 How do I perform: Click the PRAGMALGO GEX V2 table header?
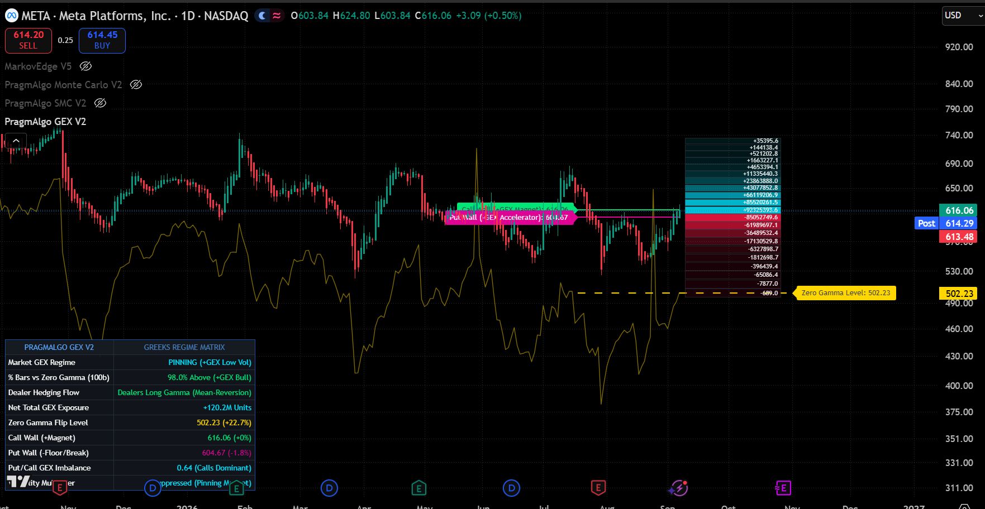tap(59, 347)
